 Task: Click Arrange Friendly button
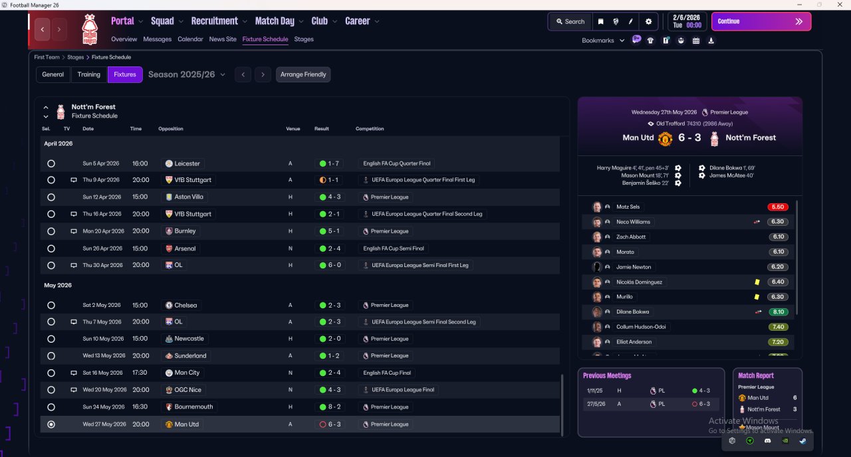[303, 74]
